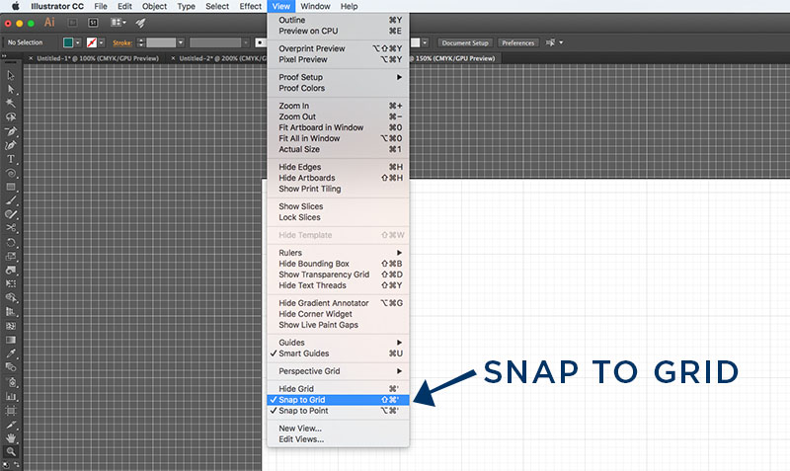790x471 pixels.
Task: Open the stroke weight dropdown
Action: coord(181,42)
